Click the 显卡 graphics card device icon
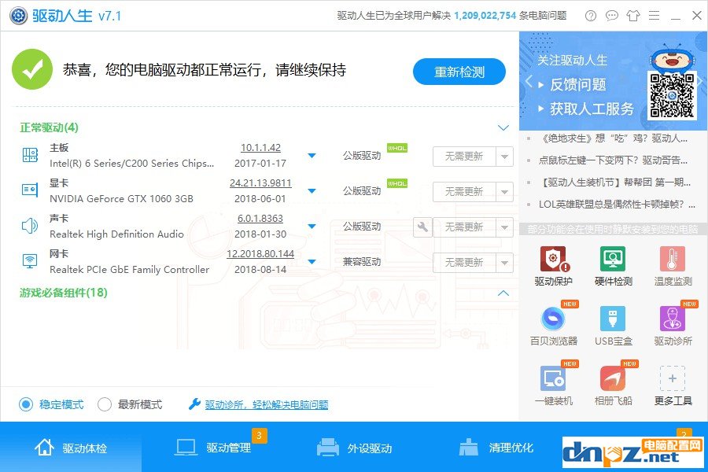 coord(30,190)
